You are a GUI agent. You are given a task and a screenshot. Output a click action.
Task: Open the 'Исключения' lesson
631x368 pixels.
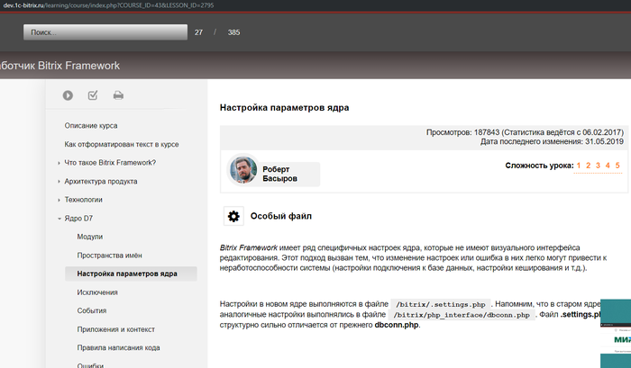tap(98, 292)
